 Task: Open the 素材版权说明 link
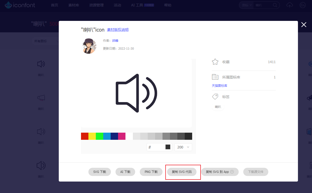(118, 30)
